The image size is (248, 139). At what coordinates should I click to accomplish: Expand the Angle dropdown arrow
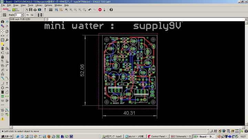pyautogui.click(x=22, y=15)
